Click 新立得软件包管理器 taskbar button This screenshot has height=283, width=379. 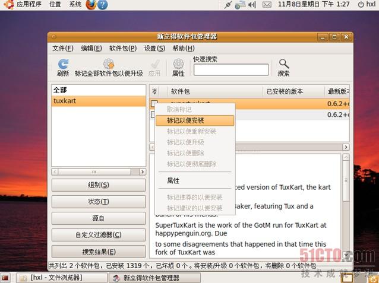154,278
